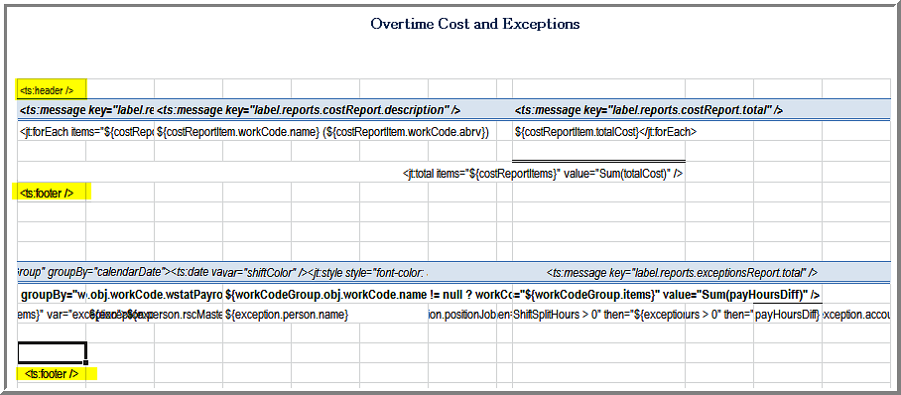Screen dimensions: 901x395
Task: Click the Overtime Cost and Exceptions title
Action: click(474, 24)
